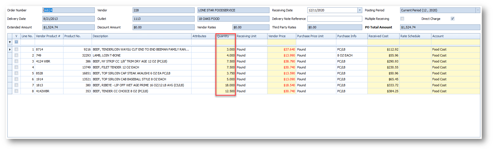Sort by the Quantity column header
Image resolution: width=494 pixels, height=151 pixels.
tap(226, 36)
